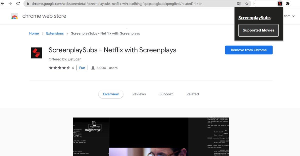Viewport: 300px width, 156px height.
Task: Navigate to Extensions via the breadcrumb
Action: click(x=55, y=33)
